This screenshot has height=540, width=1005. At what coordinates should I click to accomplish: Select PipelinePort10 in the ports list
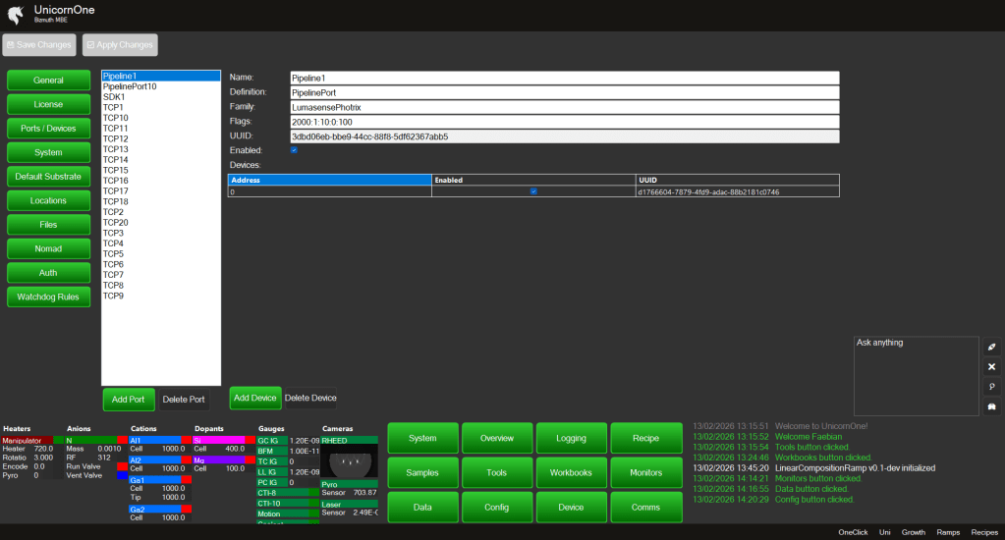[130, 86]
